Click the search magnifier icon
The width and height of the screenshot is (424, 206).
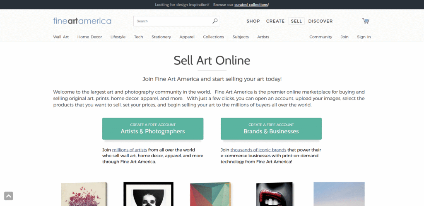click(x=215, y=21)
